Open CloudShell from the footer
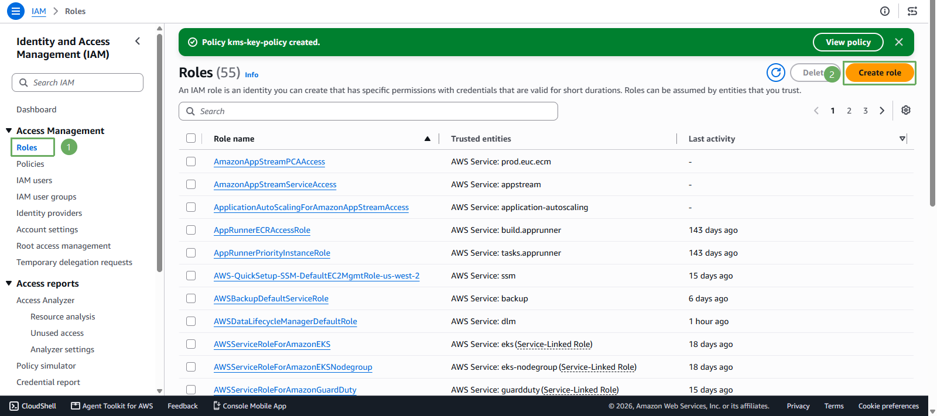 pos(33,406)
